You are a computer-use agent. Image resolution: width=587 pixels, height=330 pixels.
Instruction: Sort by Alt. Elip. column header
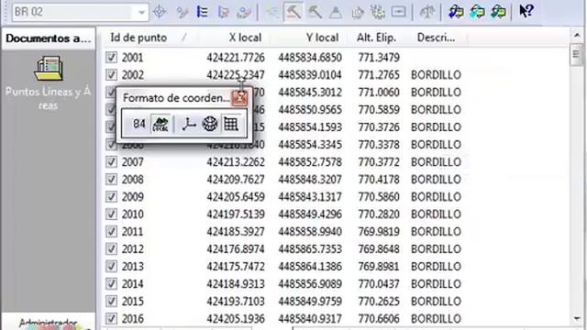(x=377, y=38)
